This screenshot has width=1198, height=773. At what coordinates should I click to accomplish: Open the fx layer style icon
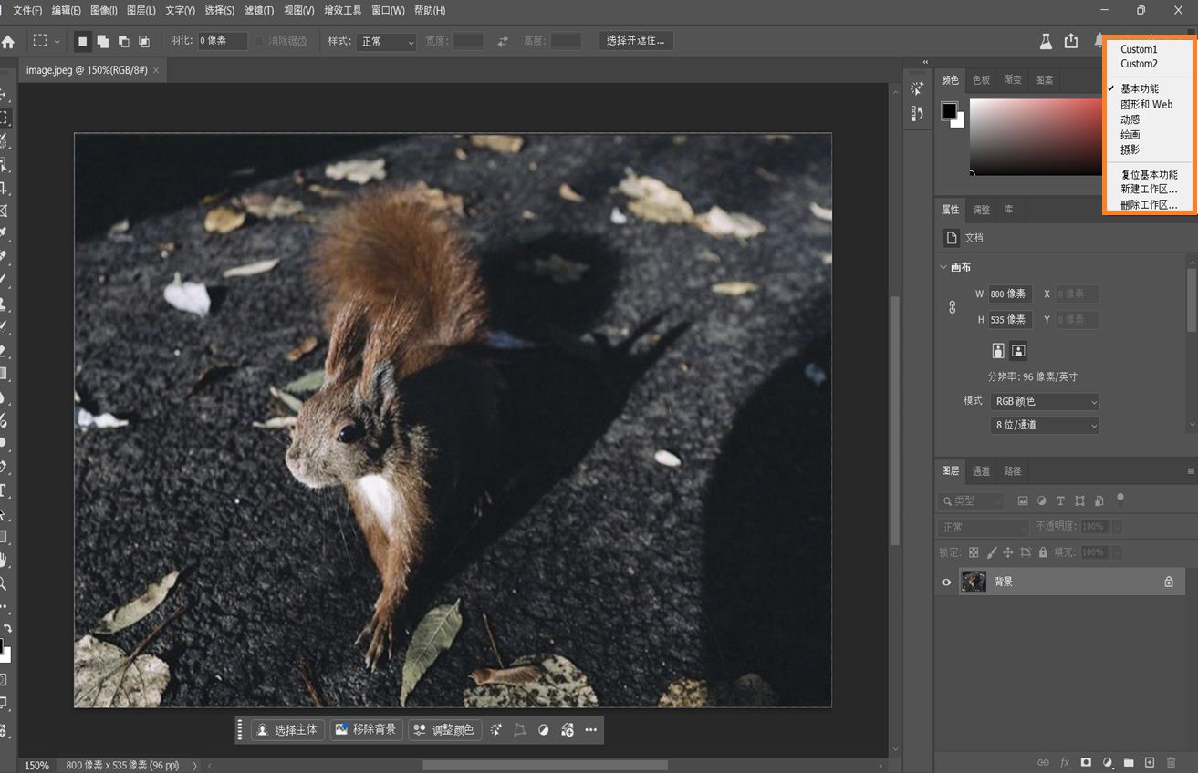(1064, 762)
